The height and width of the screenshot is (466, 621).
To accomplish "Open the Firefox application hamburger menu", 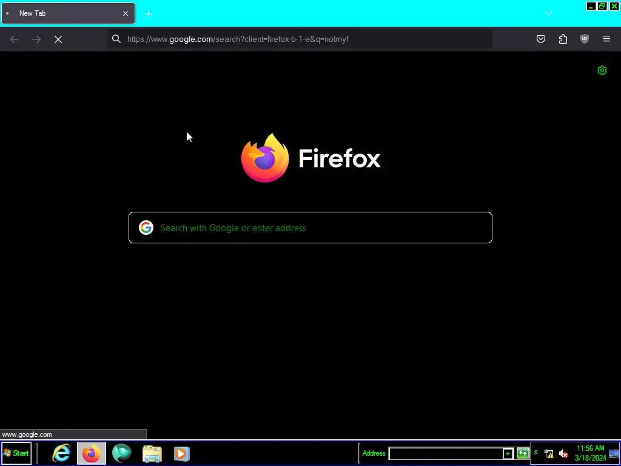I will tap(606, 39).
